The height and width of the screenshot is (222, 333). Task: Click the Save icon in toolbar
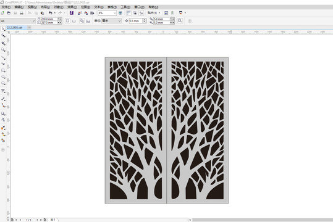[x=15, y=13]
